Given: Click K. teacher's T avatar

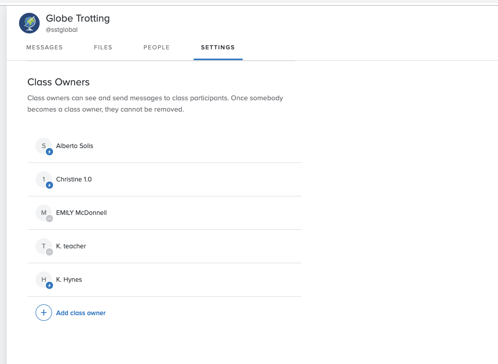Looking at the screenshot, I should pos(44,246).
